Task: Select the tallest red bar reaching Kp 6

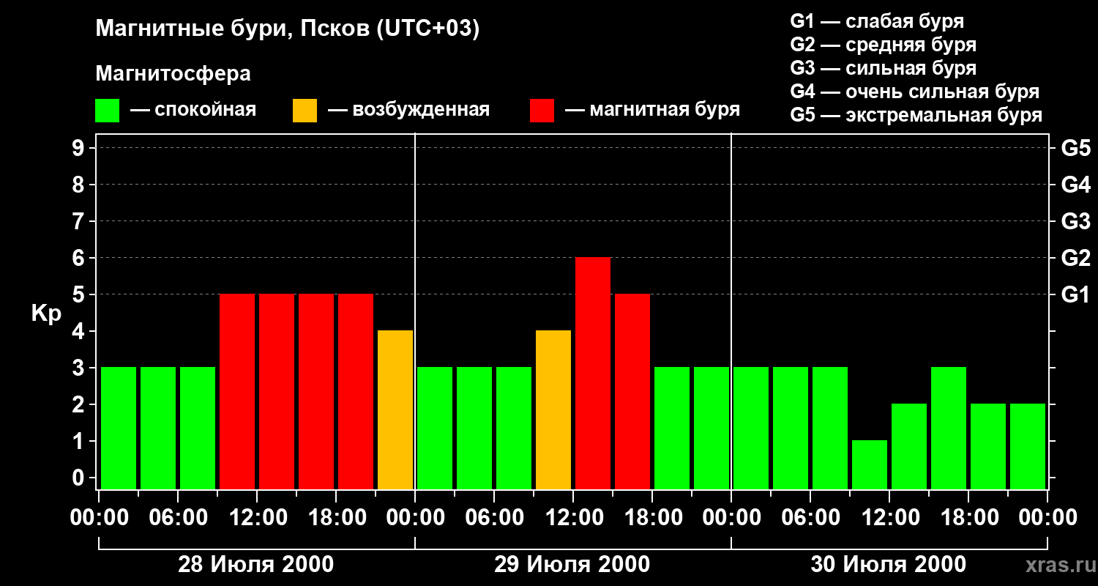Action: 593,374
